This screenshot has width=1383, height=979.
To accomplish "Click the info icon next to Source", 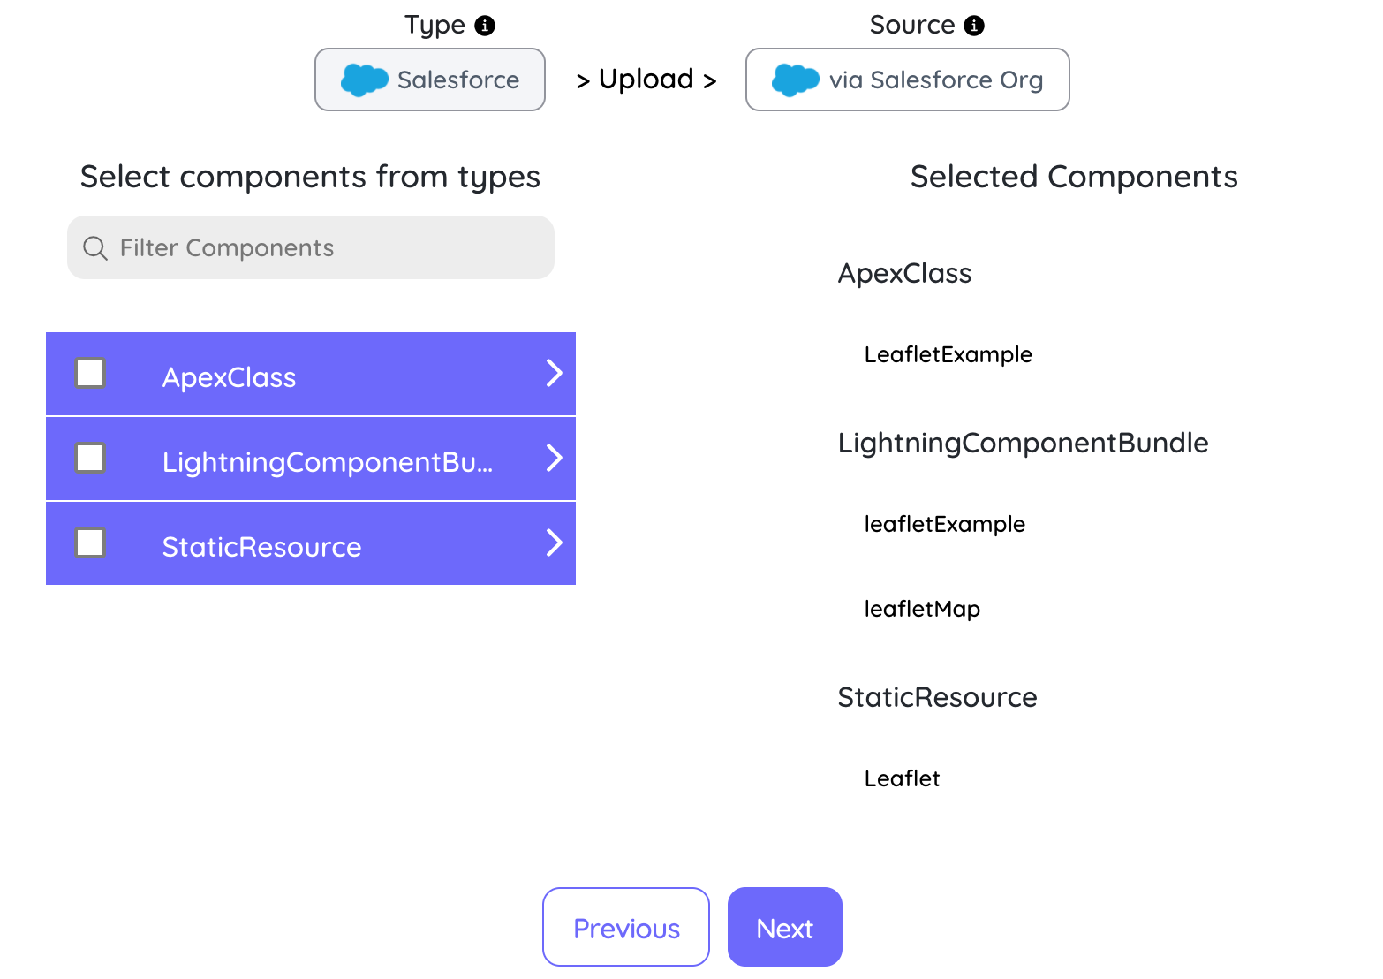I will click(x=974, y=26).
